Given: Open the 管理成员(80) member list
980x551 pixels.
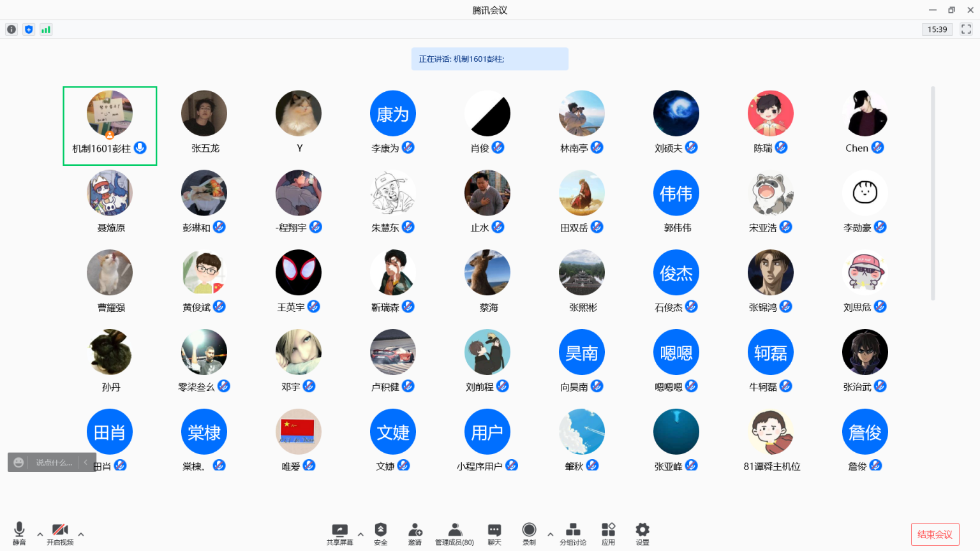Looking at the screenshot, I should [x=454, y=534].
